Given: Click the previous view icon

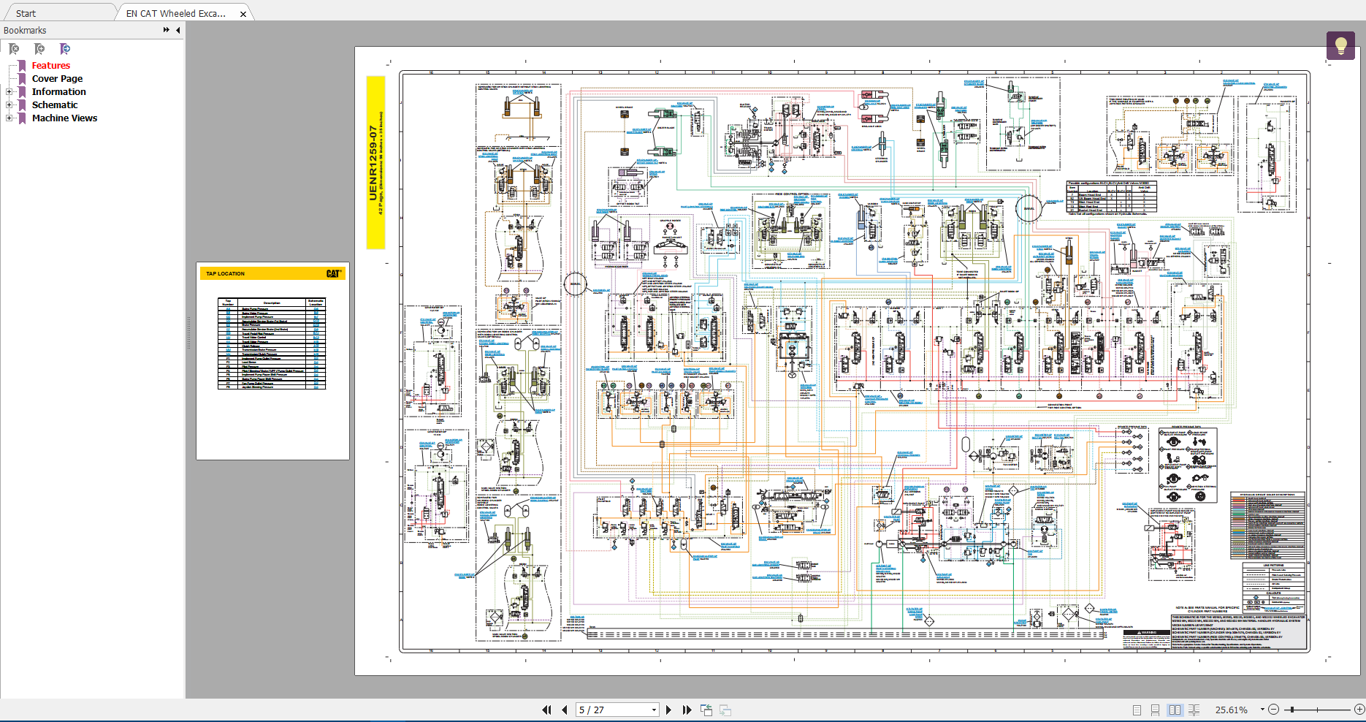Looking at the screenshot, I should pyautogui.click(x=706, y=710).
